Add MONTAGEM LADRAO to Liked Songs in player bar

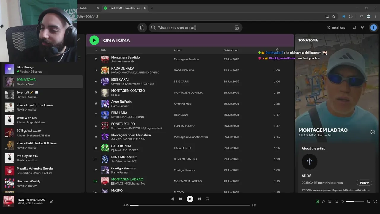51,201
